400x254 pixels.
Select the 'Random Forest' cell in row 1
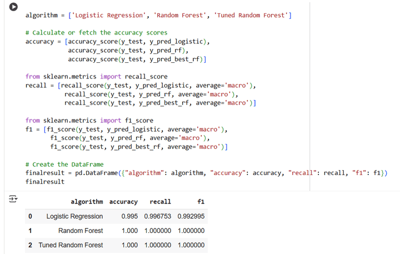tap(81, 231)
